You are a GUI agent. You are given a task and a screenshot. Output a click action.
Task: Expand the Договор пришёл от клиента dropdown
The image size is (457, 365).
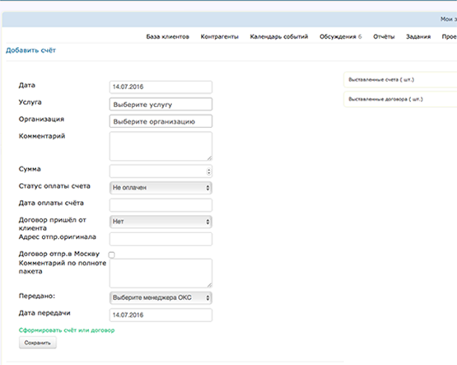click(x=161, y=222)
